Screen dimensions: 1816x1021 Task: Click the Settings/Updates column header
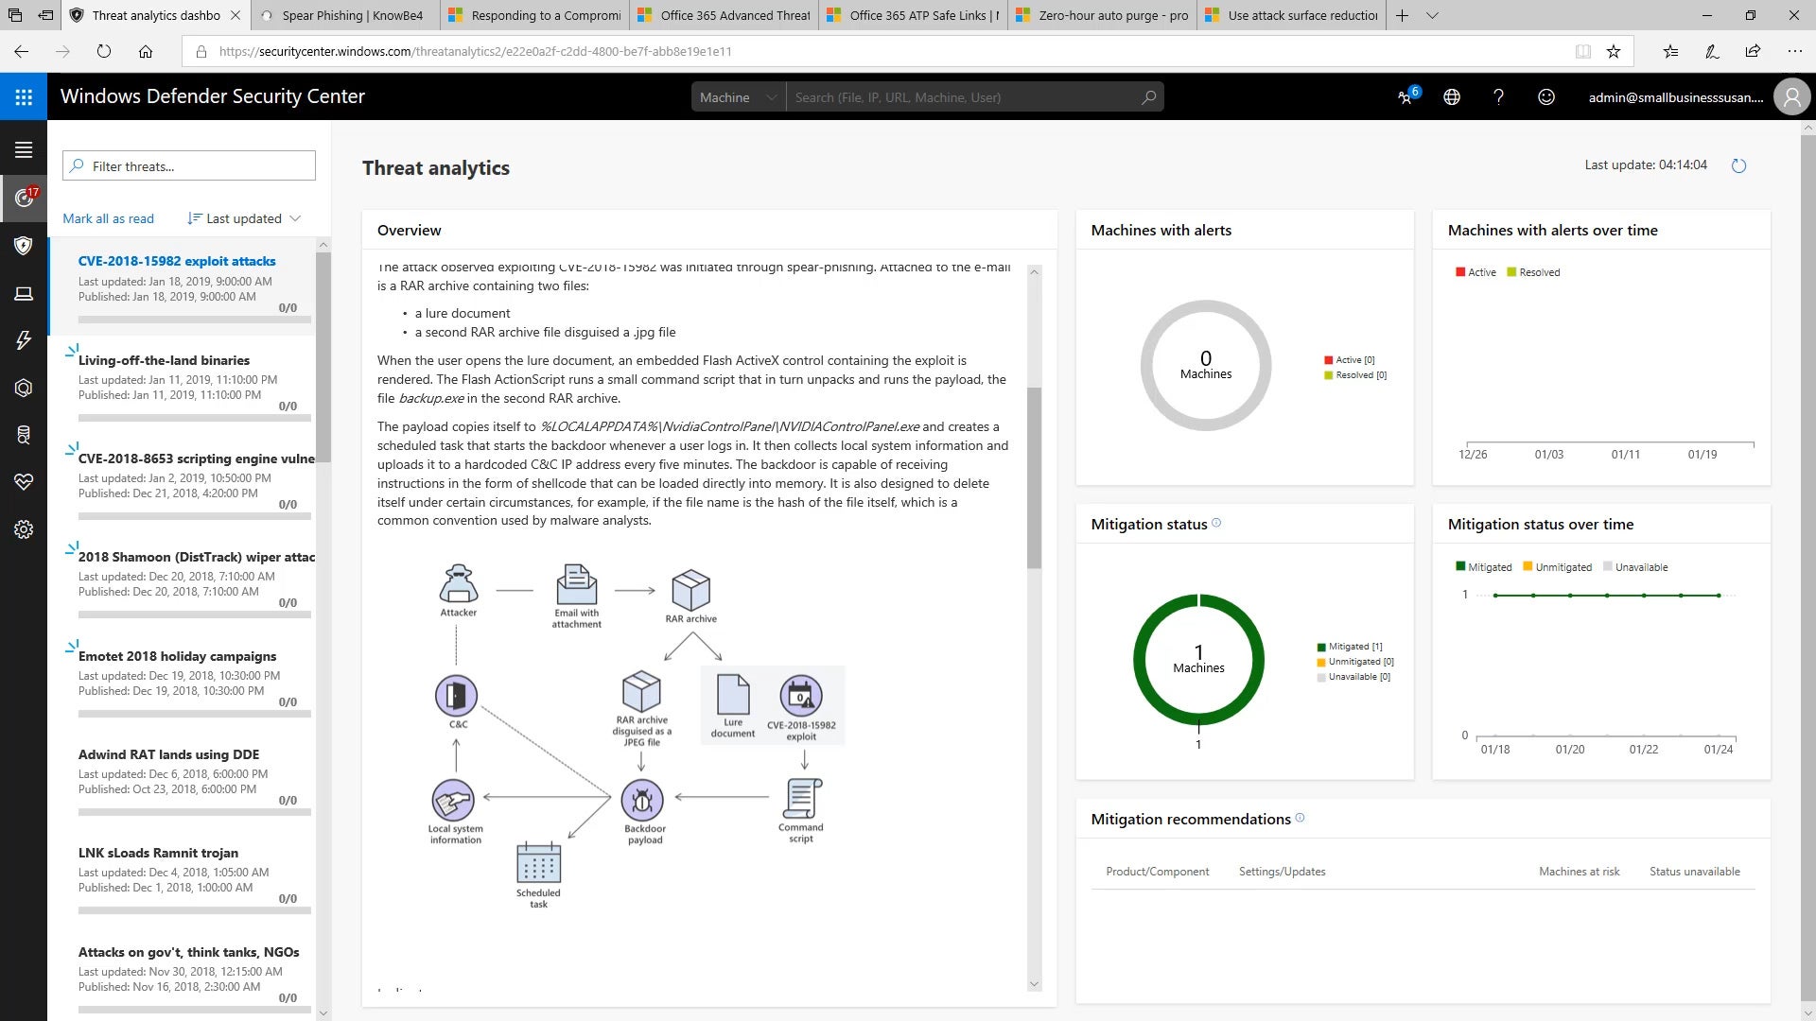coord(1282,872)
